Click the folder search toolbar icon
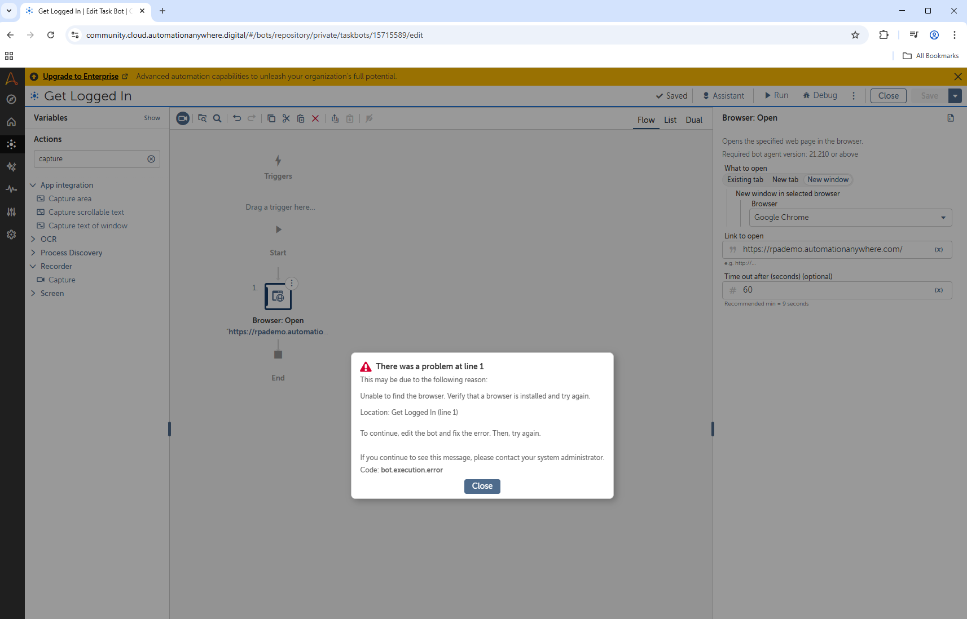Viewport: 967px width, 619px height. click(202, 118)
